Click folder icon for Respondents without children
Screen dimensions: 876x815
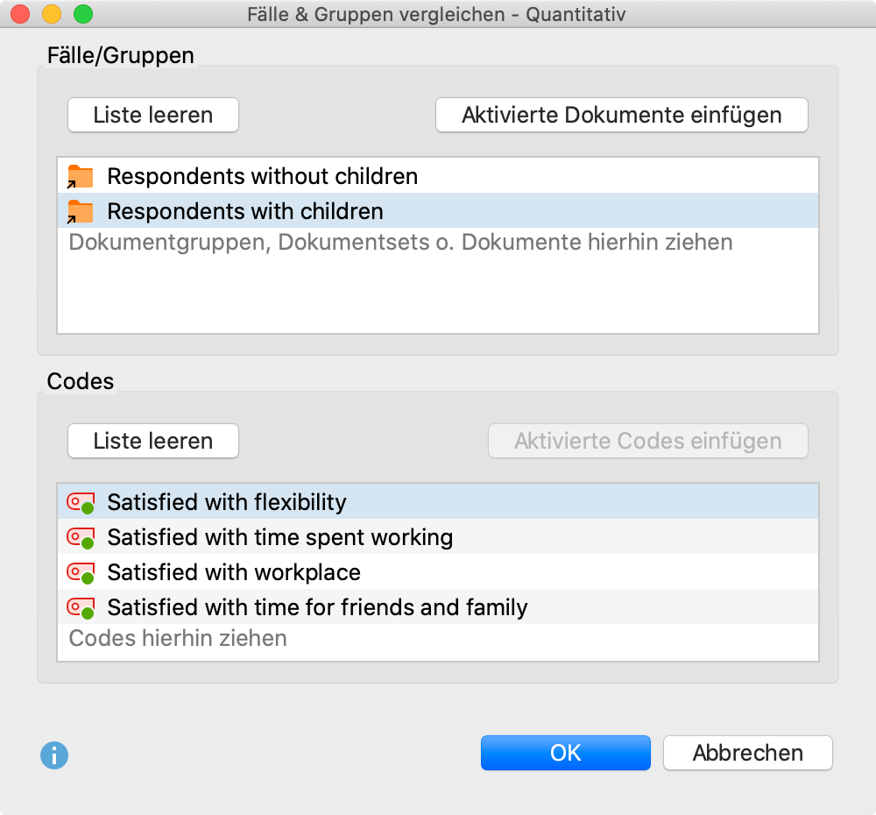tap(81, 176)
